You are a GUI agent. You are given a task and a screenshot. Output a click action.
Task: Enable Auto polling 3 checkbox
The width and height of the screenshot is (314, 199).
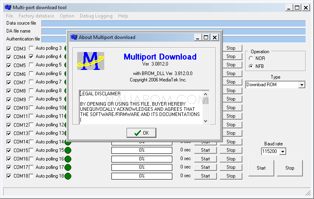point(31,48)
